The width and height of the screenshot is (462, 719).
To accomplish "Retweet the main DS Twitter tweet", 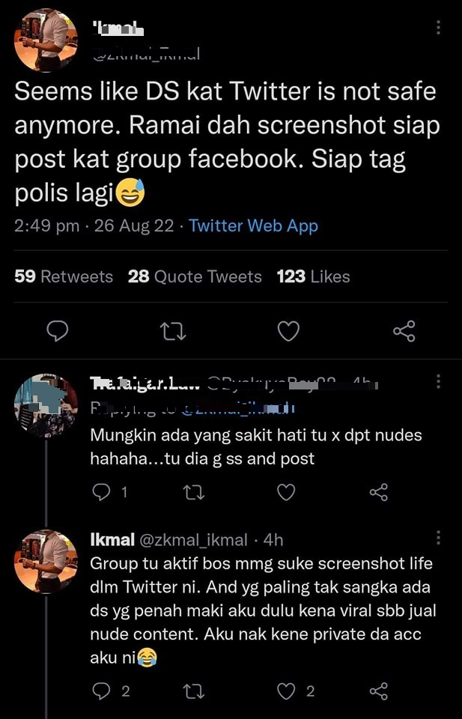I will tap(173, 330).
